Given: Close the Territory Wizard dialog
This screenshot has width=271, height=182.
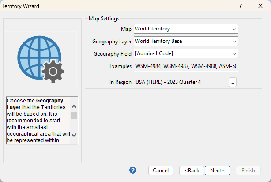Looking at the screenshot, I should coord(260,6).
